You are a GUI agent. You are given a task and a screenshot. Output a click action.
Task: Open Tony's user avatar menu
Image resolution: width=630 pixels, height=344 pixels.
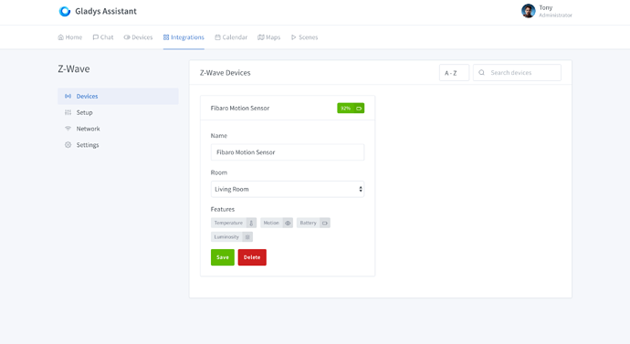528,11
